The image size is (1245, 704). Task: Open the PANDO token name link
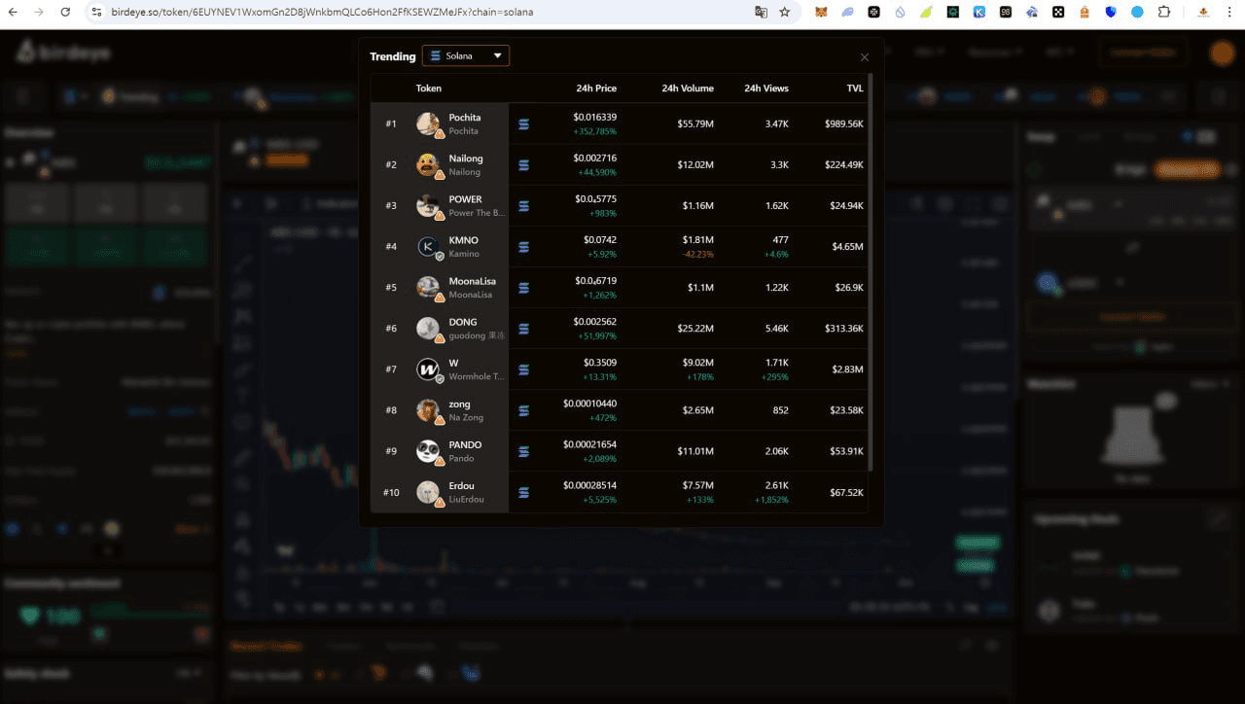pyautogui.click(x=465, y=444)
